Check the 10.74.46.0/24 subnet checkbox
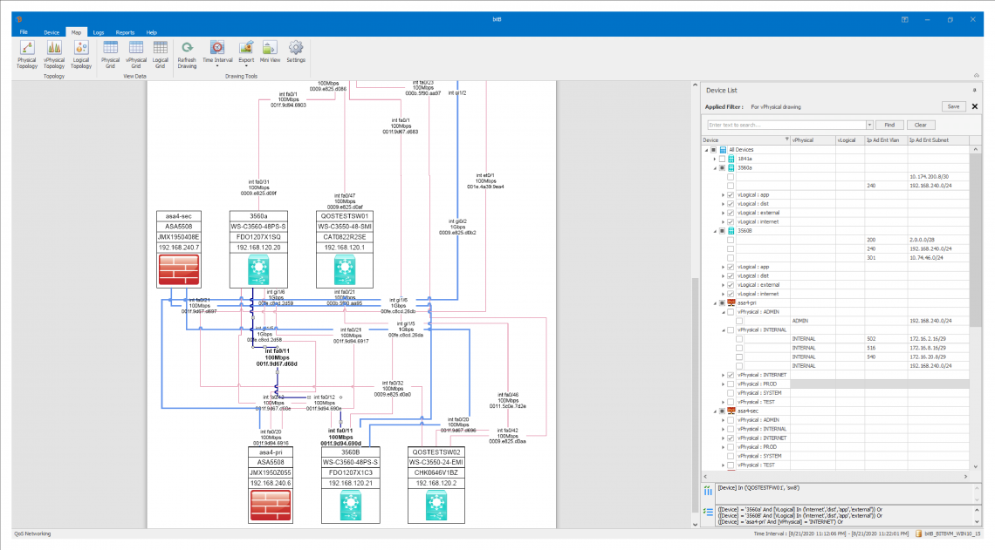 tap(731, 258)
